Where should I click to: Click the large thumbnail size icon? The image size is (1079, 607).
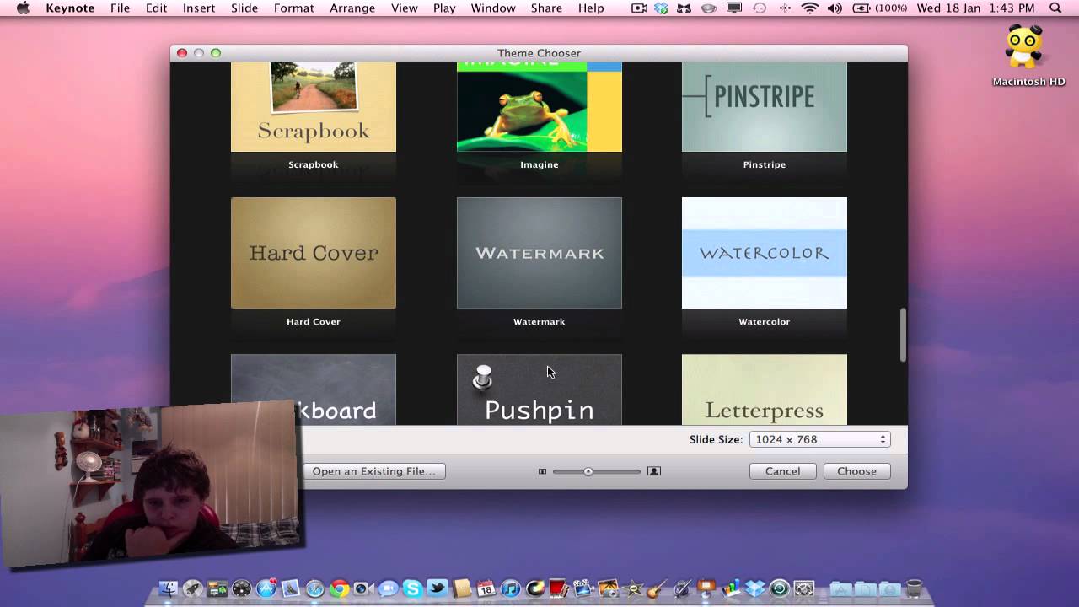coord(653,471)
